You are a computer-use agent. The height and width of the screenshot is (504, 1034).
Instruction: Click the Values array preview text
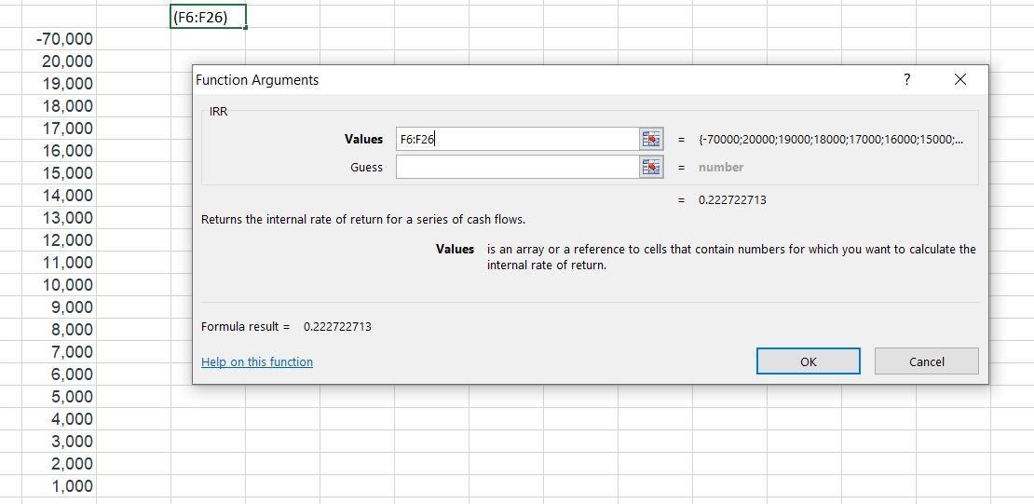tap(832, 140)
